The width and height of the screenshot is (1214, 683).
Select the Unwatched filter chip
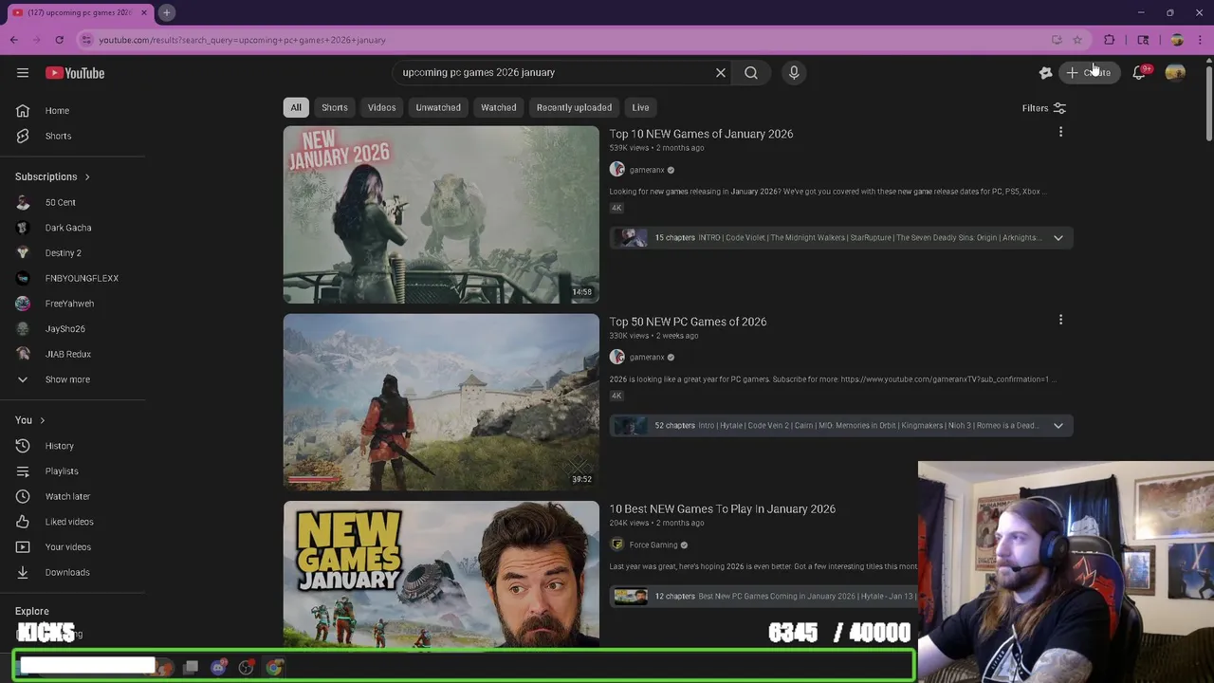438,107
